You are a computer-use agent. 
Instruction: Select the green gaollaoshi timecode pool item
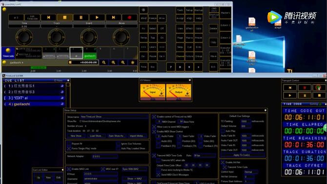[x=90, y=53]
